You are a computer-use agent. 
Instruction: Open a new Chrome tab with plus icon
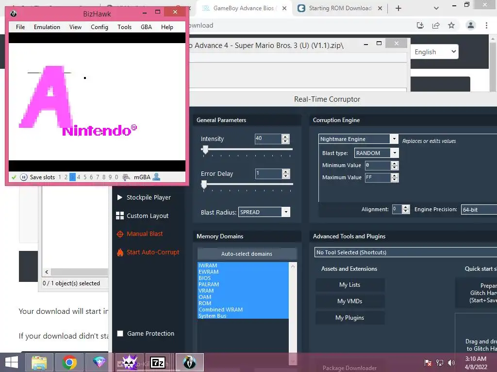pyautogui.click(x=398, y=8)
